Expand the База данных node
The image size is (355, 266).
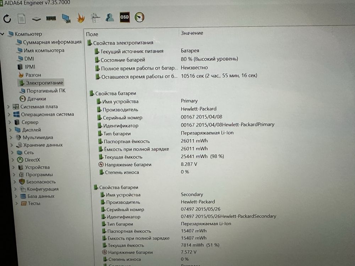[x=16, y=196]
